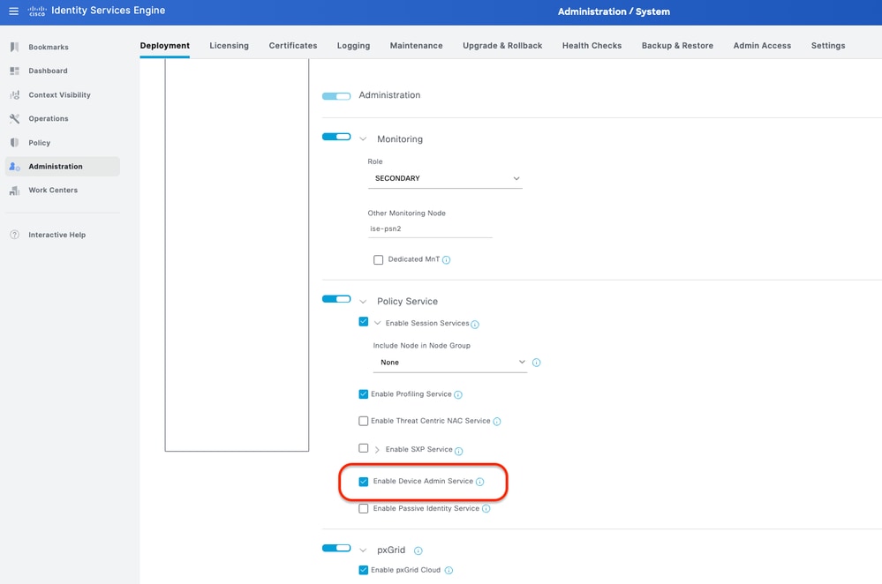Collapse the Monitoring section chevron
The image size is (882, 584).
tap(363, 139)
